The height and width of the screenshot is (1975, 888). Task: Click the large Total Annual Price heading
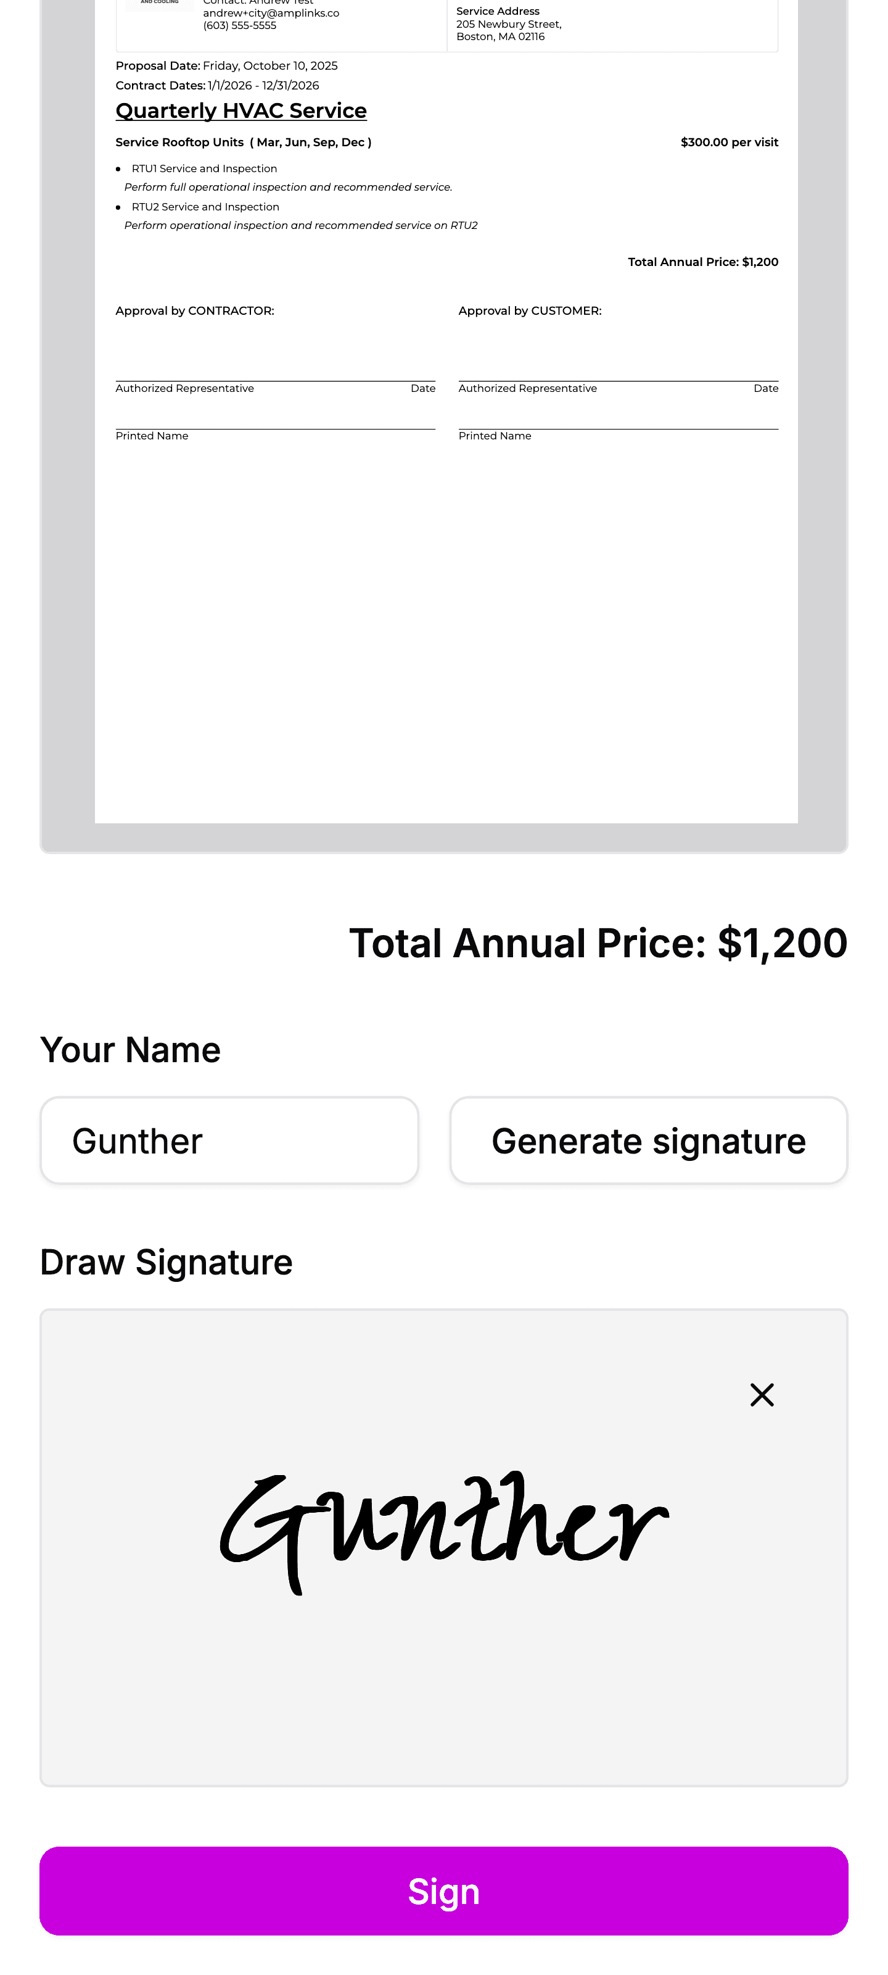[598, 943]
